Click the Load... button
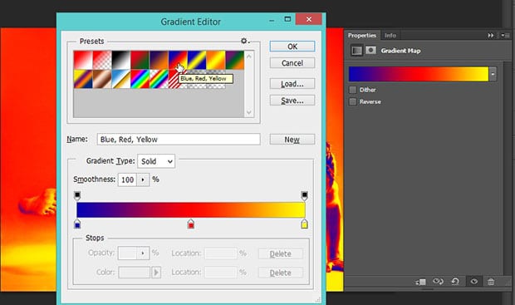This screenshot has height=305, width=515. point(292,84)
